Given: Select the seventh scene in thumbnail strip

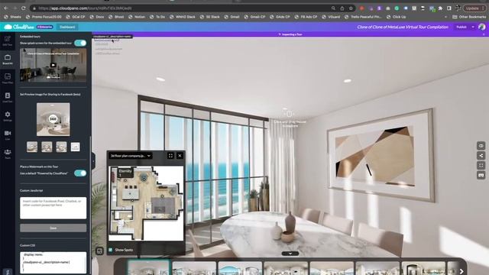Looking at the screenshot, I should click(423, 268).
